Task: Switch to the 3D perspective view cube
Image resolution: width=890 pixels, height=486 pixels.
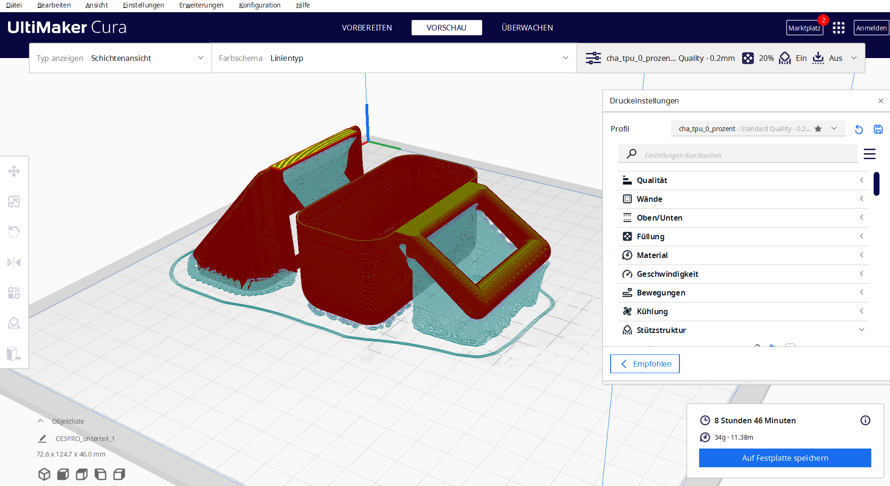Action: pyautogui.click(x=44, y=474)
